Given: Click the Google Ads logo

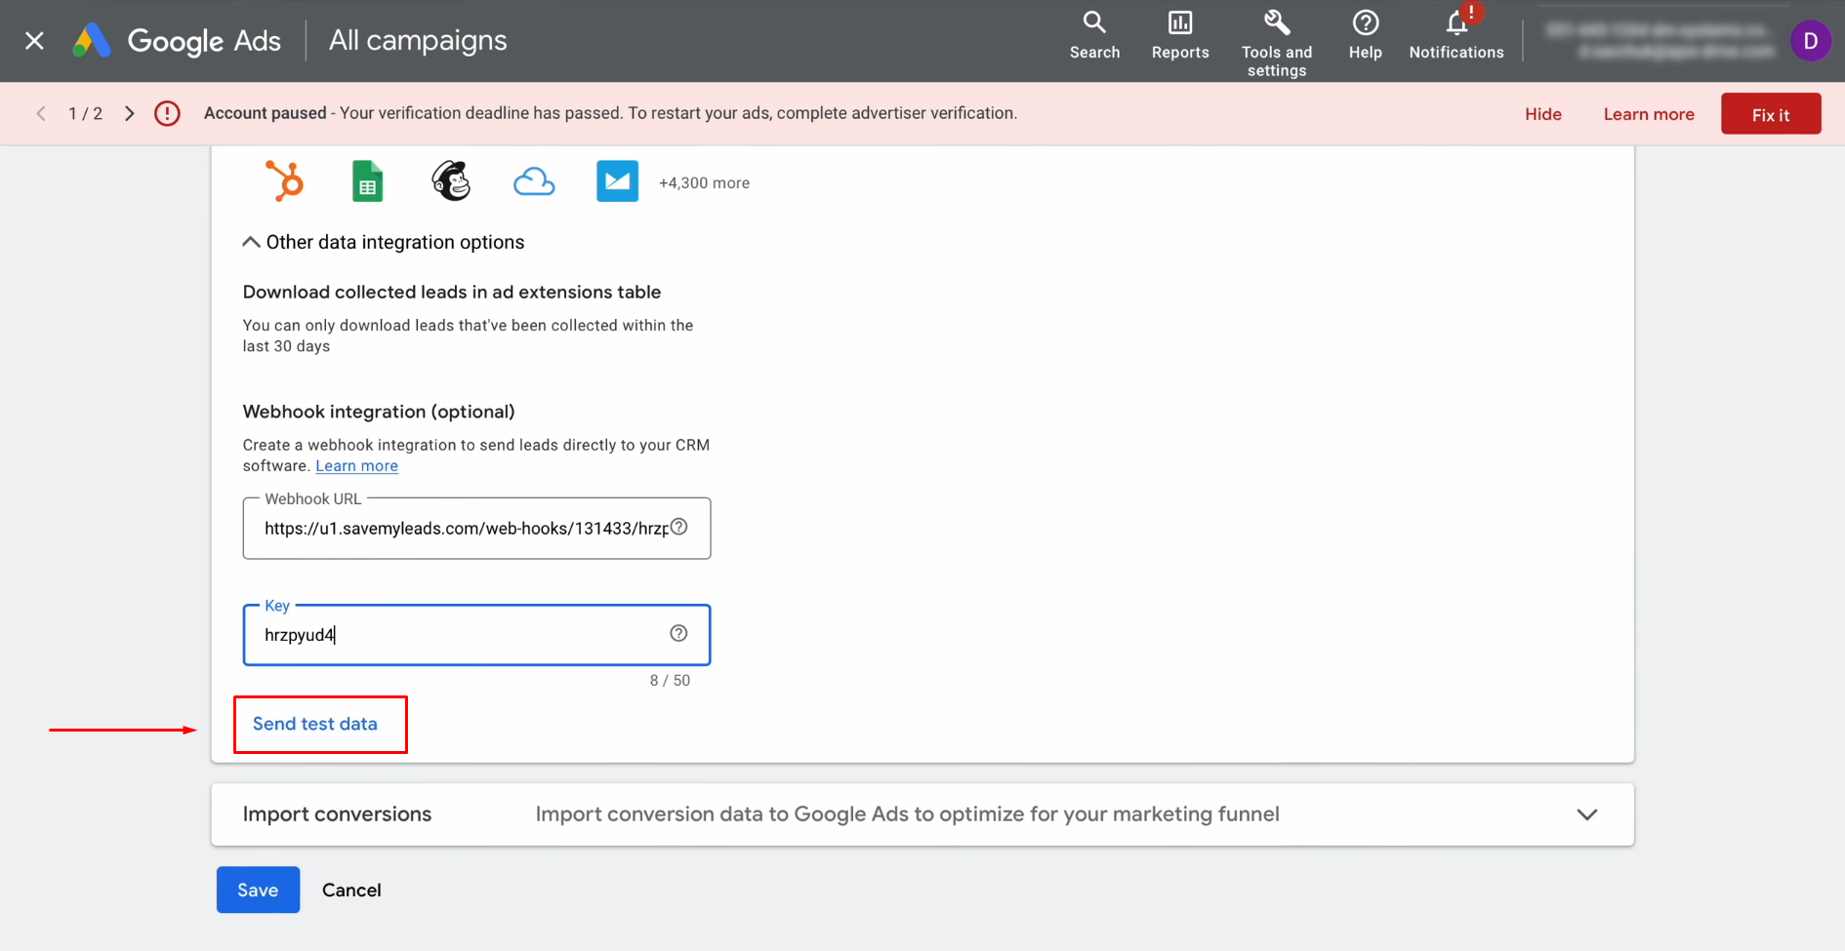Looking at the screenshot, I should tap(177, 40).
